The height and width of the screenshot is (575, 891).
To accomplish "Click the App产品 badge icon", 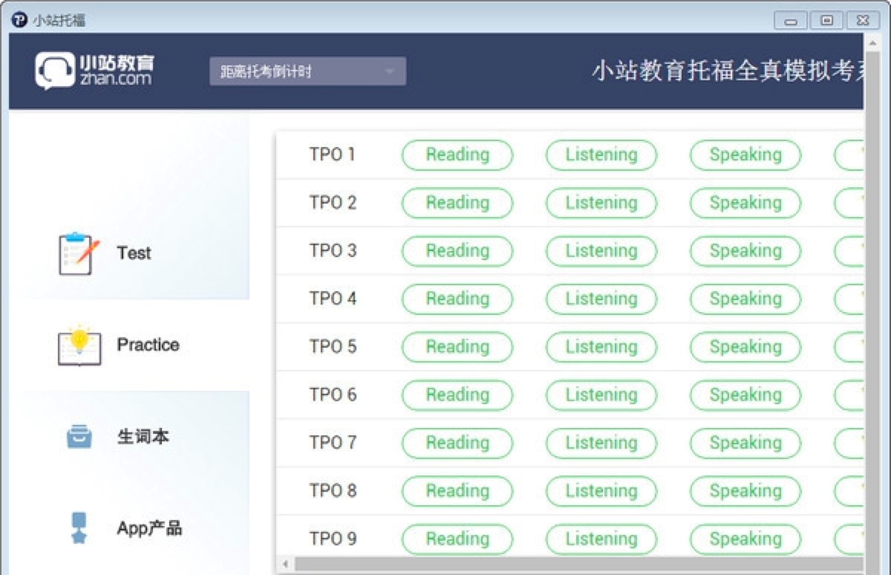I will coord(79,528).
